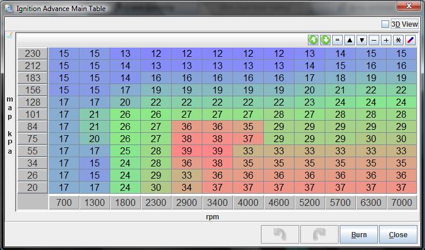Image resolution: width=425 pixels, height=250 pixels.
Task: Select the 230 kPa map bin
Action: tap(32, 54)
